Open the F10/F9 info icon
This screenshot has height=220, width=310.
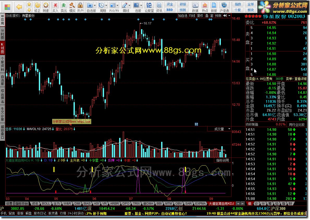[x=112, y=5]
